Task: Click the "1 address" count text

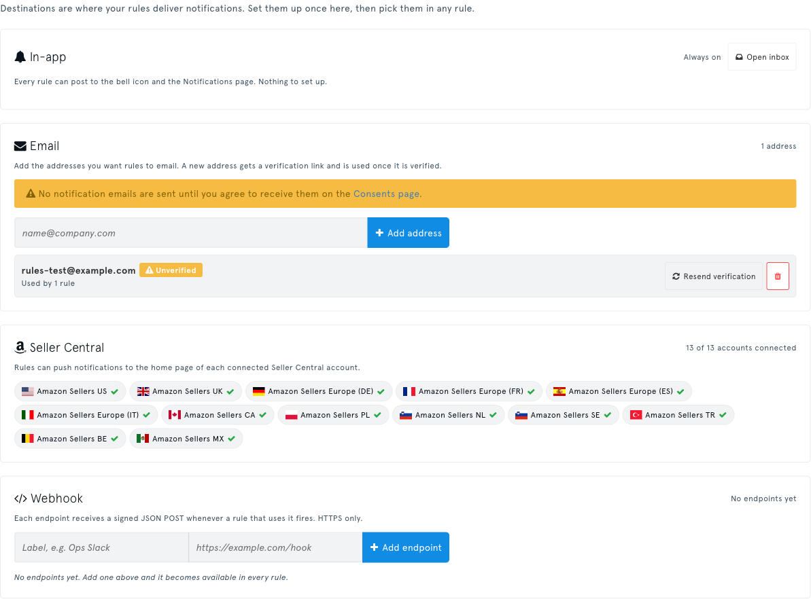Action: point(778,146)
